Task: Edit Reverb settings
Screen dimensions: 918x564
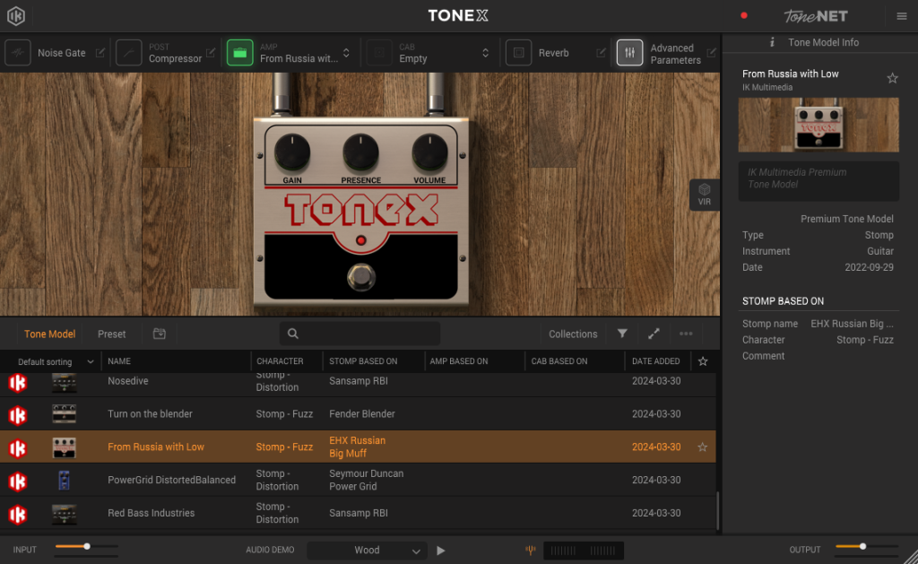Action: [x=601, y=53]
